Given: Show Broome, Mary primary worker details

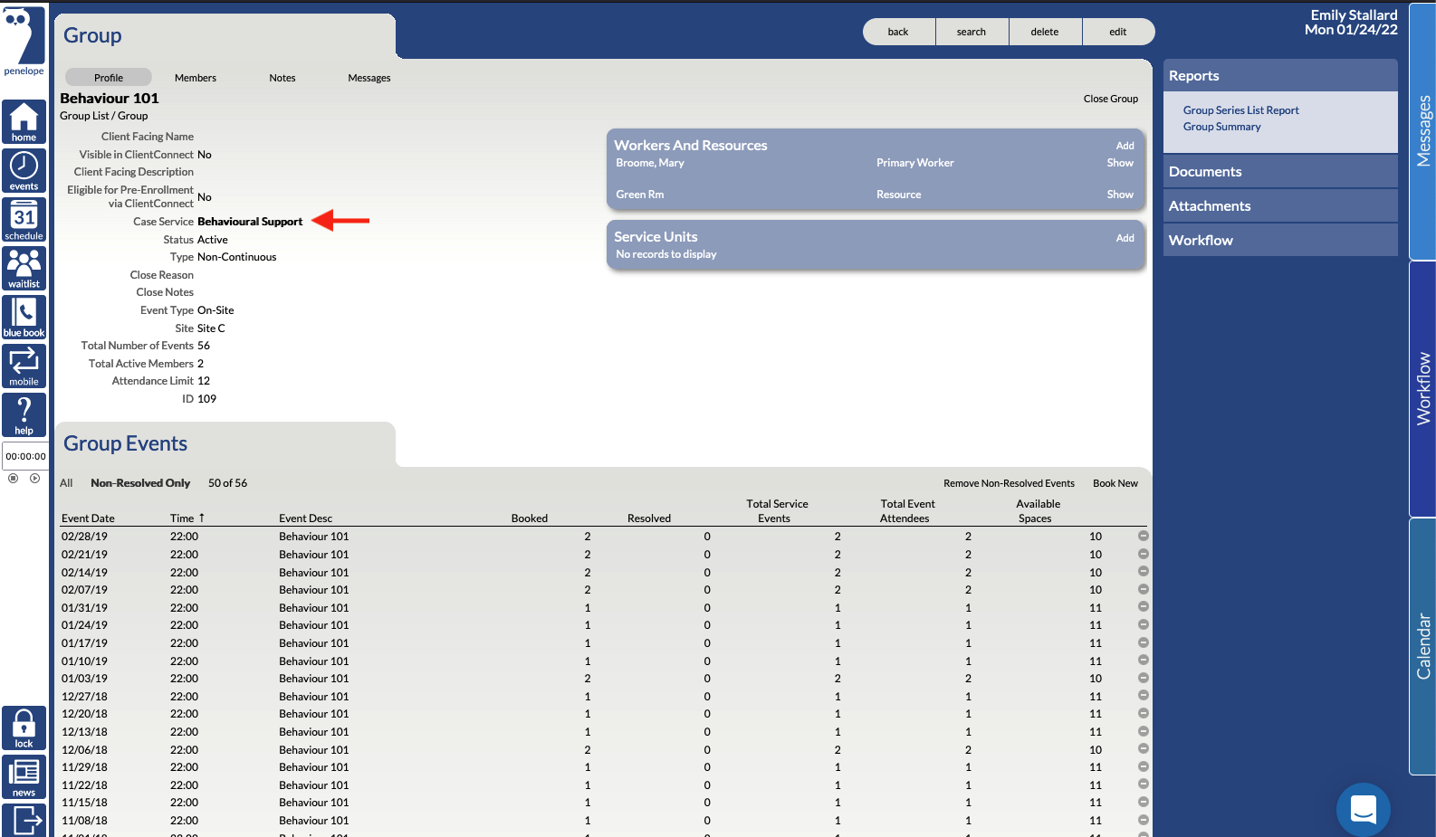Looking at the screenshot, I should click(x=1120, y=163).
